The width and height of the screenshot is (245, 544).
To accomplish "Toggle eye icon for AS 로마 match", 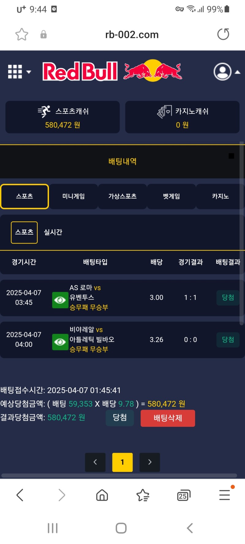I will tap(60, 300).
